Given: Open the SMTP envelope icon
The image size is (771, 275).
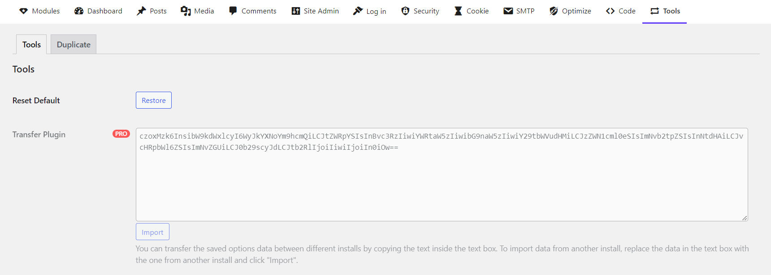Looking at the screenshot, I should (x=507, y=11).
